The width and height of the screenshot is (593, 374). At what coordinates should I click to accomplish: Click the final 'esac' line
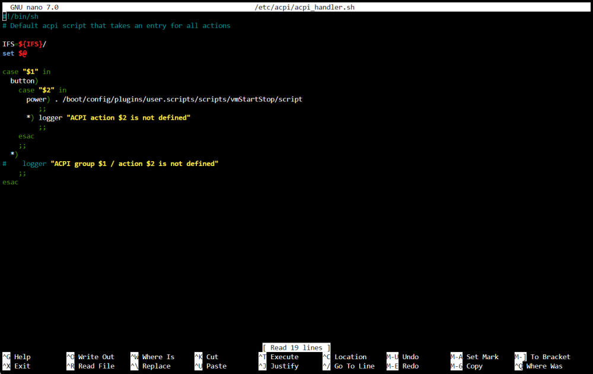tap(10, 183)
